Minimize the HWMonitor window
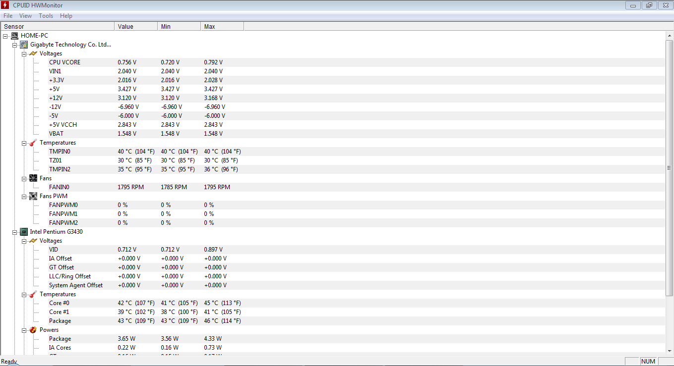 pos(633,5)
